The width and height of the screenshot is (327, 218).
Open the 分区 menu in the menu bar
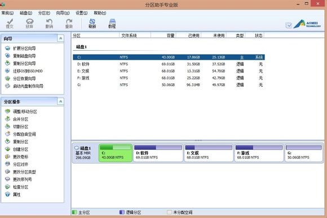point(44,13)
